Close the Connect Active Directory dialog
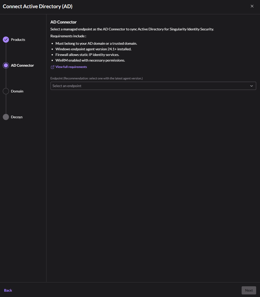Image resolution: width=260 pixels, height=297 pixels. tap(252, 6)
